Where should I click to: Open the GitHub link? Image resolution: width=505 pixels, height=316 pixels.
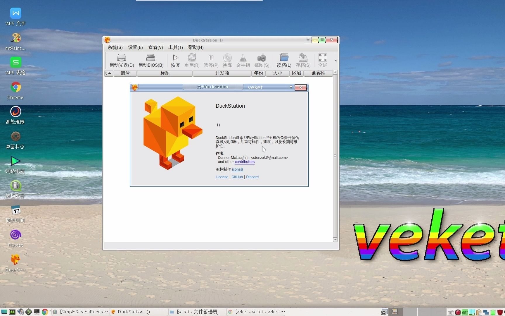coord(237,177)
